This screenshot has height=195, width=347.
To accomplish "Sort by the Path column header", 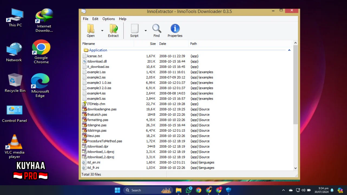I will (241, 44).
